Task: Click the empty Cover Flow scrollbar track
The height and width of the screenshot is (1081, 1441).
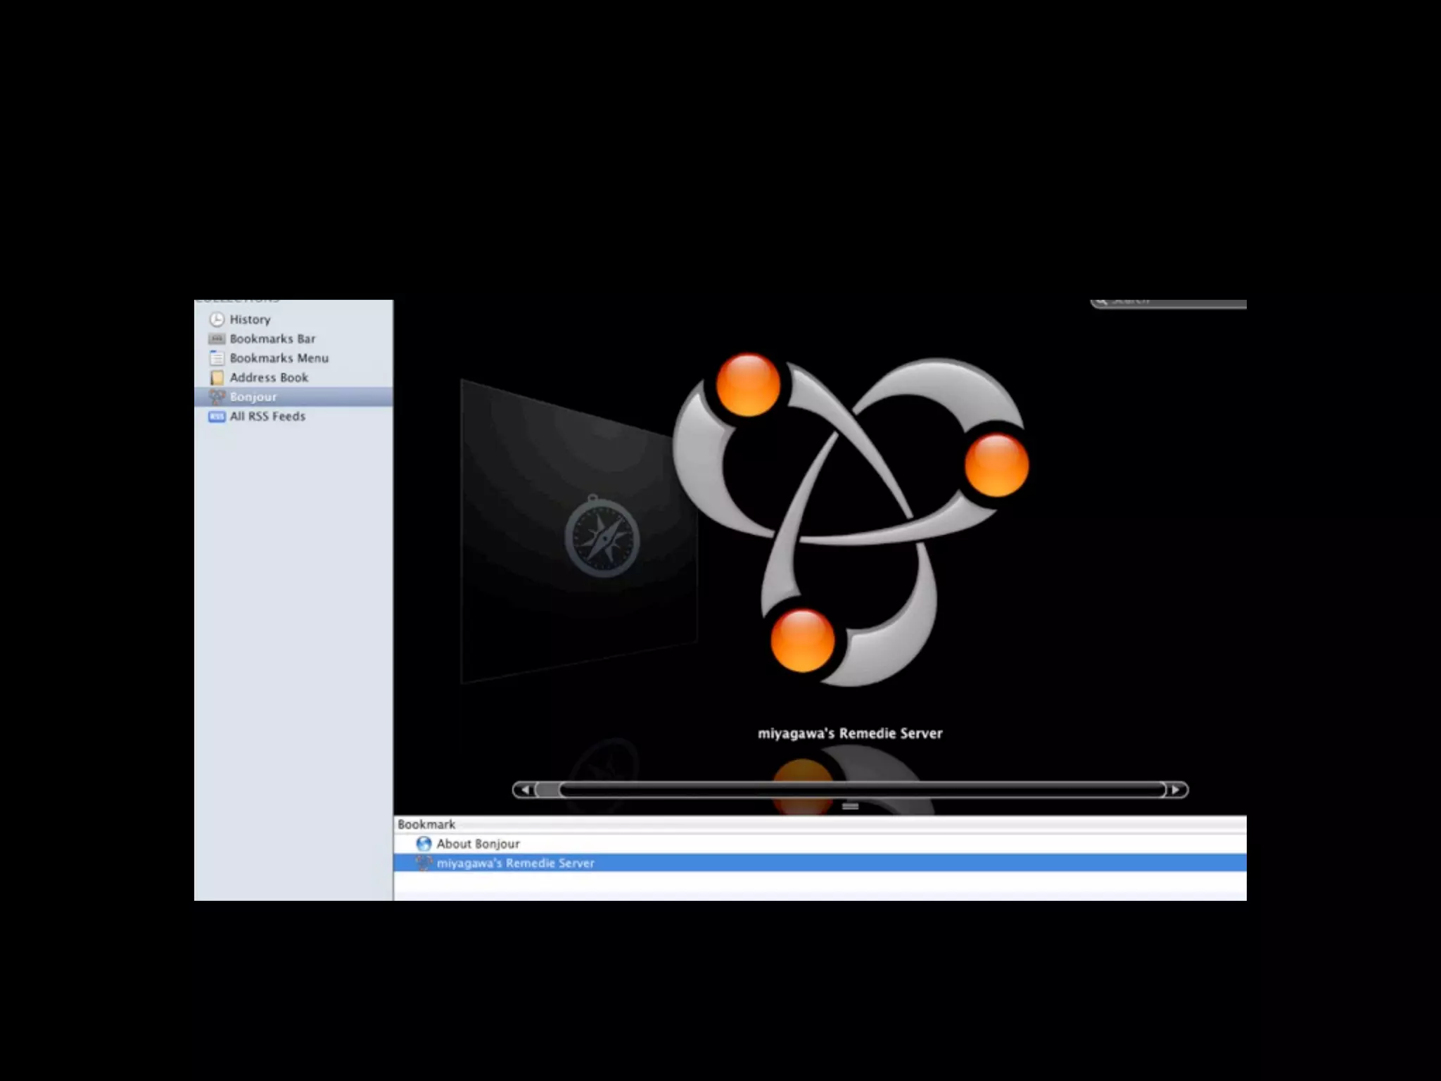Action: pos(862,790)
